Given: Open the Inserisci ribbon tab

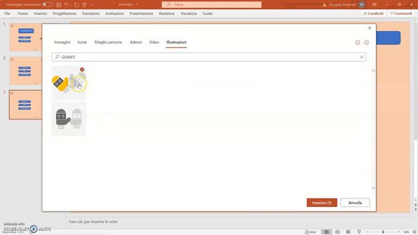Looking at the screenshot, I should pyautogui.click(x=40, y=13).
